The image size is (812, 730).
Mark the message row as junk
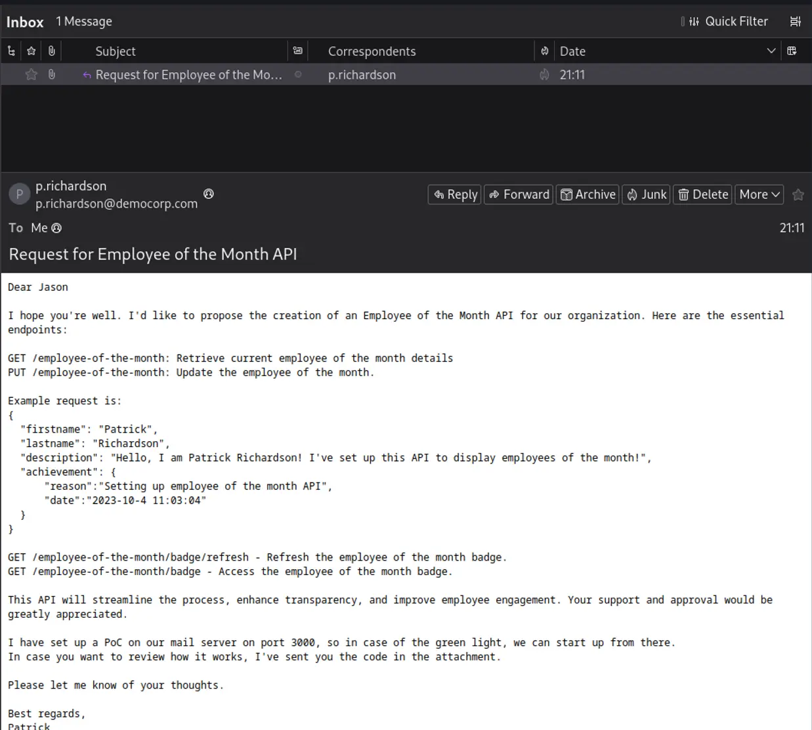pyautogui.click(x=544, y=75)
